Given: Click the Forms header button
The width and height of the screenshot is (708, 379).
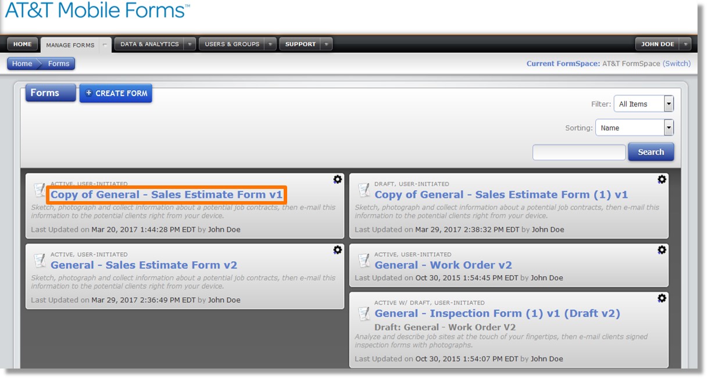Looking at the screenshot, I should (51, 93).
